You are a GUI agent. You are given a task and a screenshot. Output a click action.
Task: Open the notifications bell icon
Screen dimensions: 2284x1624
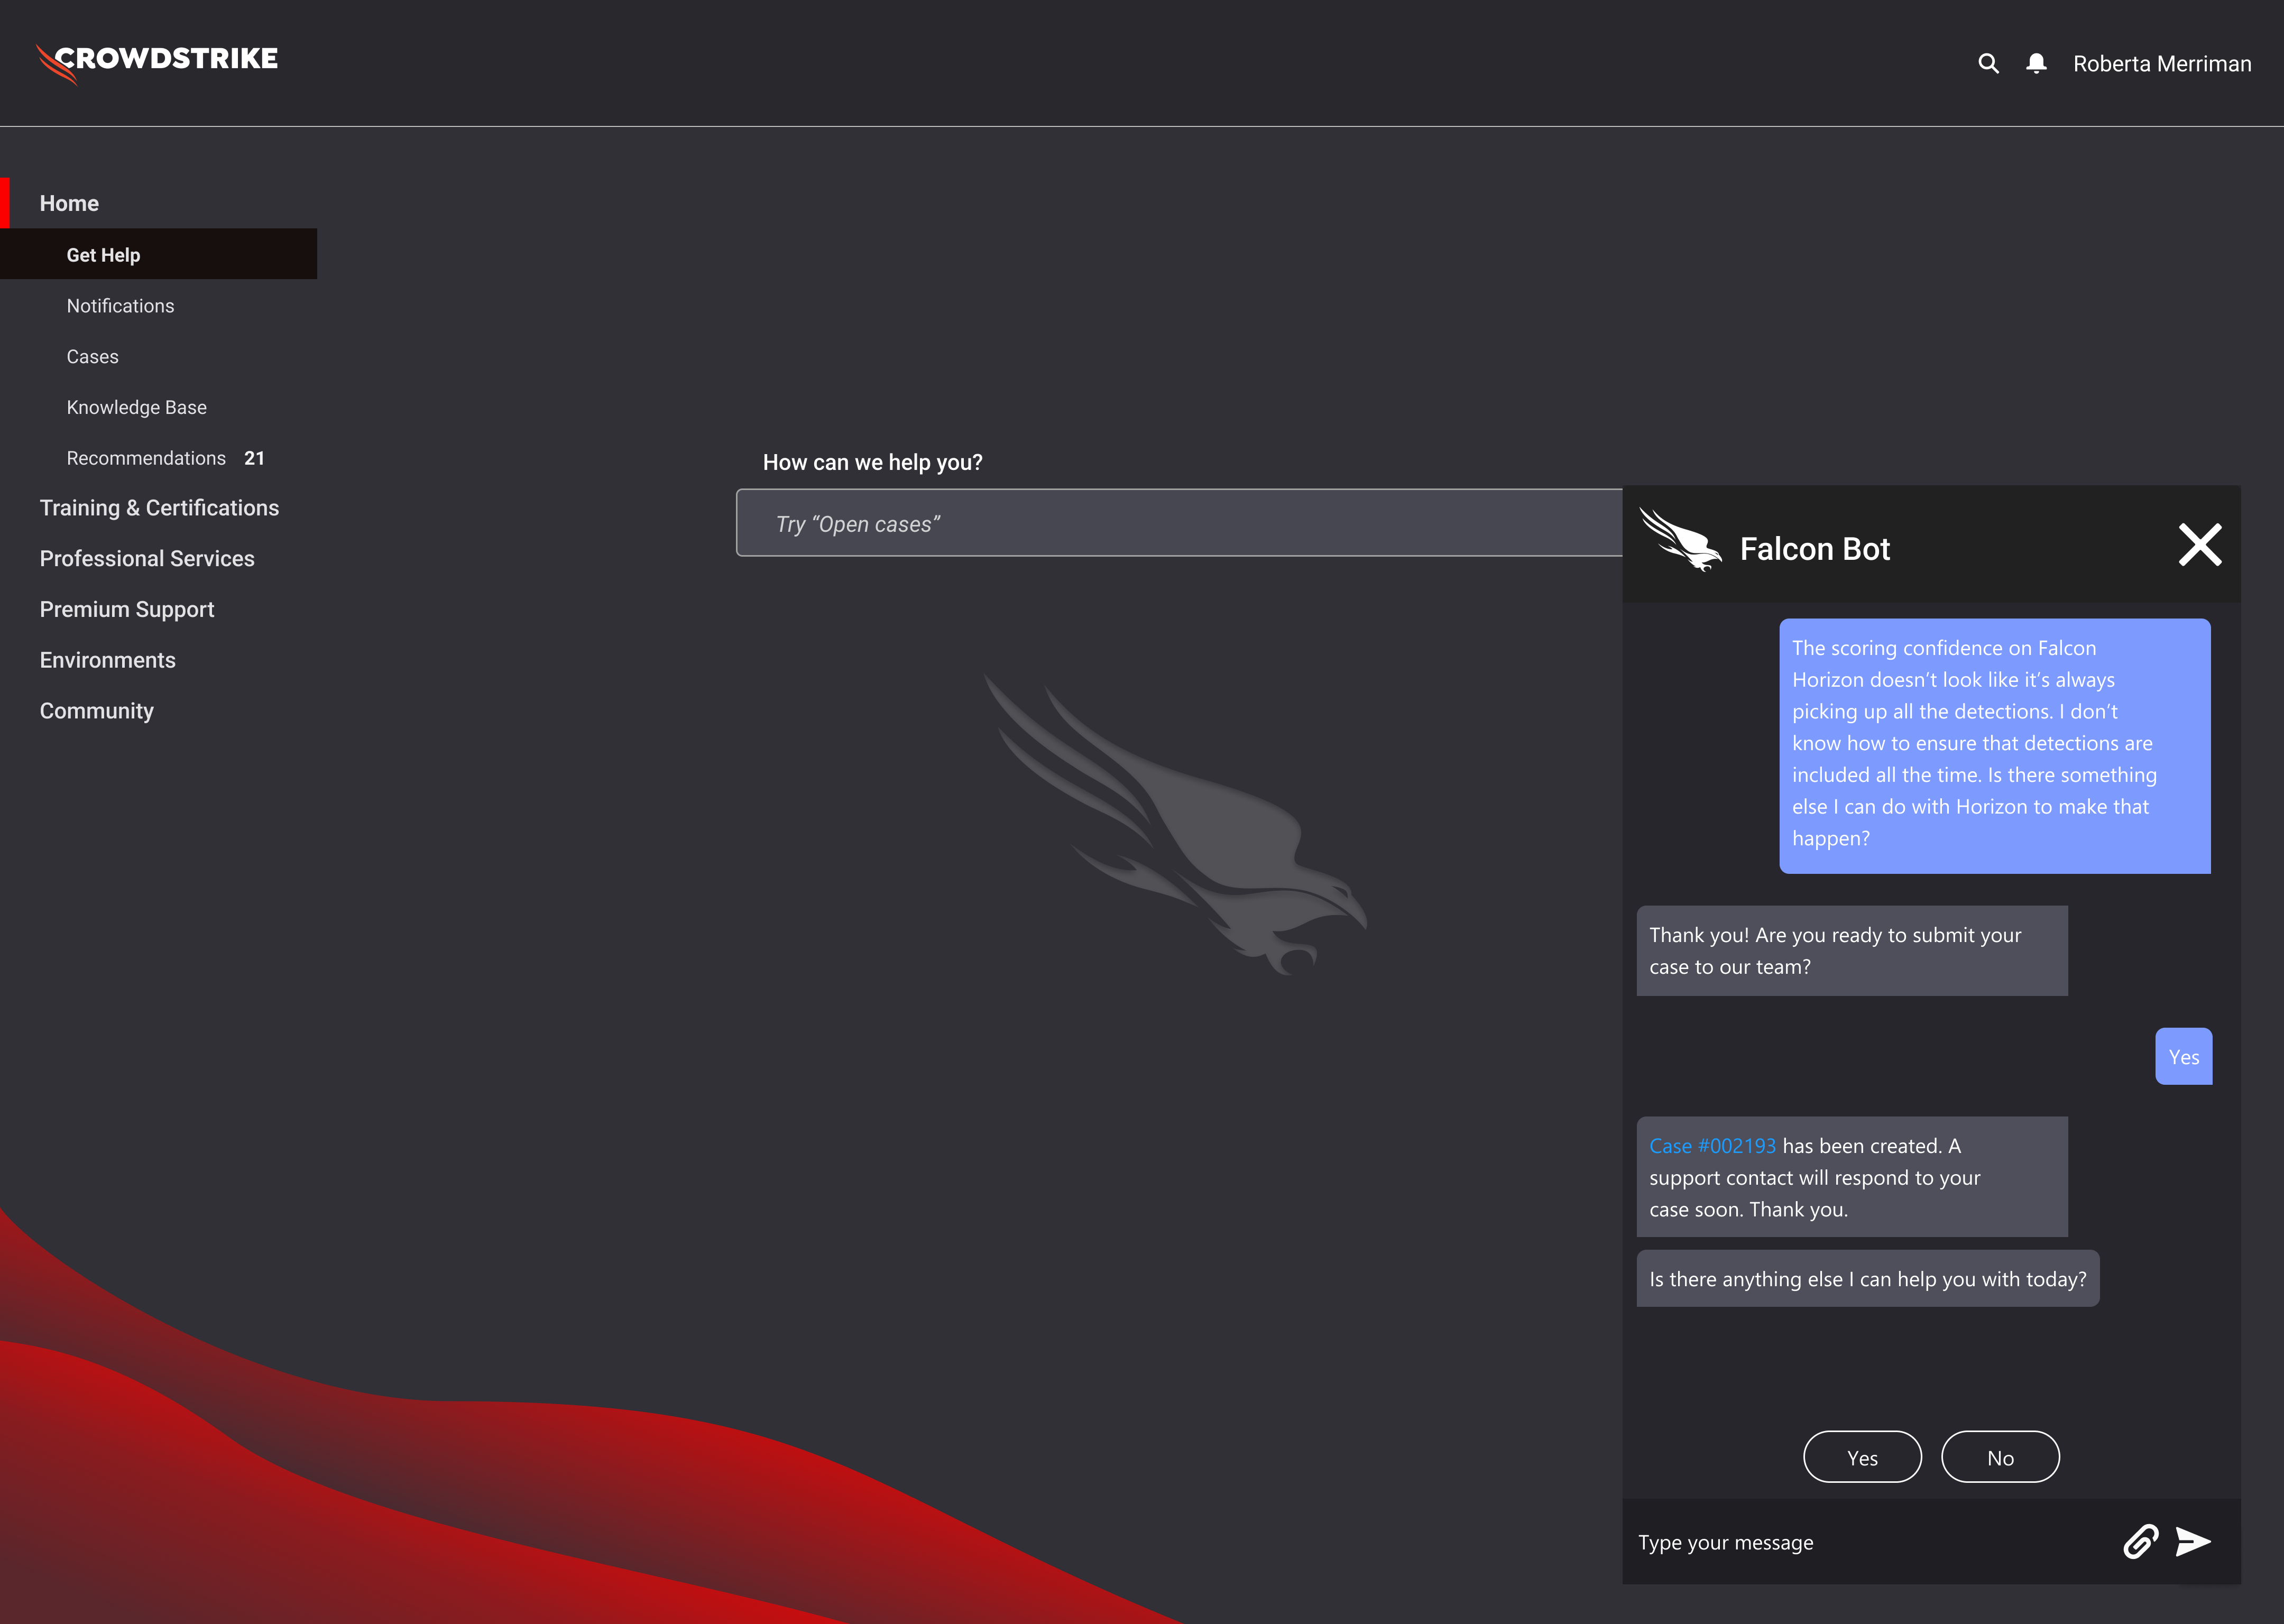2036,64
